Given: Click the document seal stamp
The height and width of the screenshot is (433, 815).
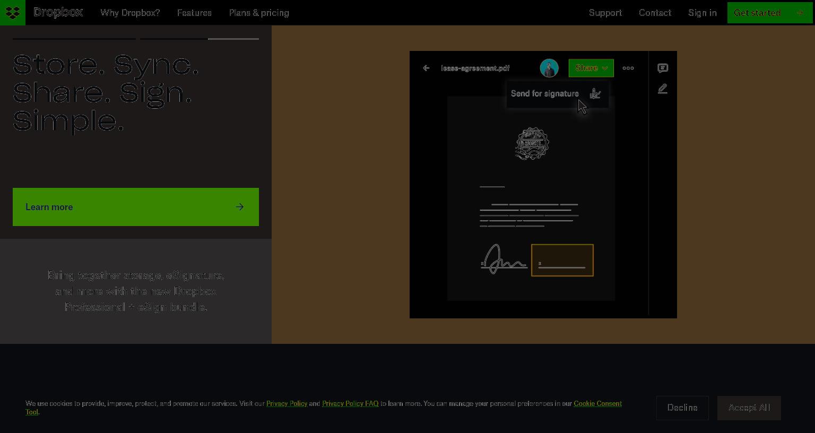Looking at the screenshot, I should [532, 143].
